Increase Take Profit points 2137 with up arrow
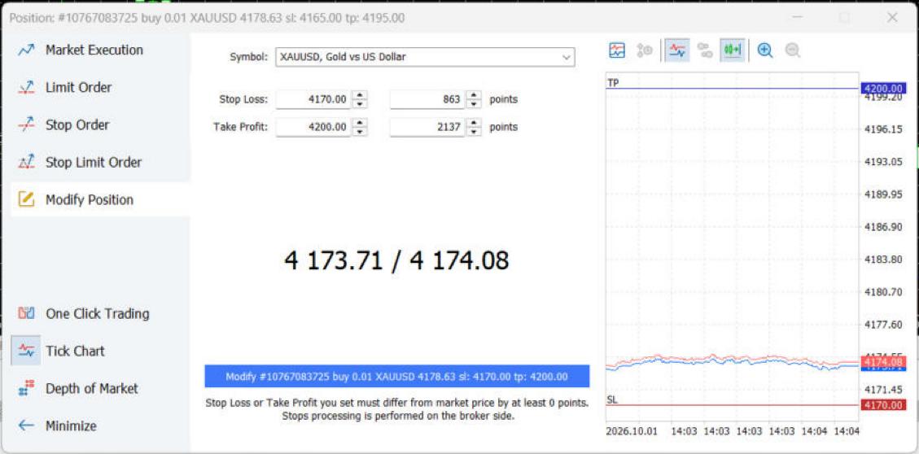 point(474,122)
